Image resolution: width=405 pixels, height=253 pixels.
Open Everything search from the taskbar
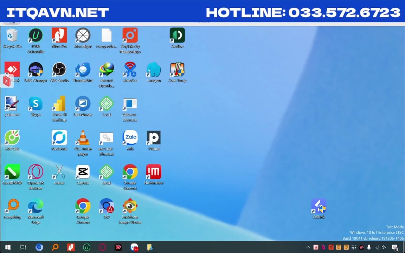pyautogui.click(x=55, y=247)
